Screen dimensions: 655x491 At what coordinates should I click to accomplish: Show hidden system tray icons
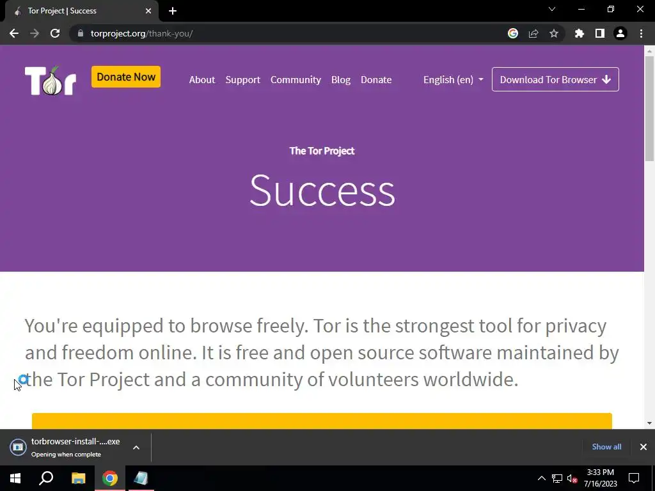tap(541, 478)
